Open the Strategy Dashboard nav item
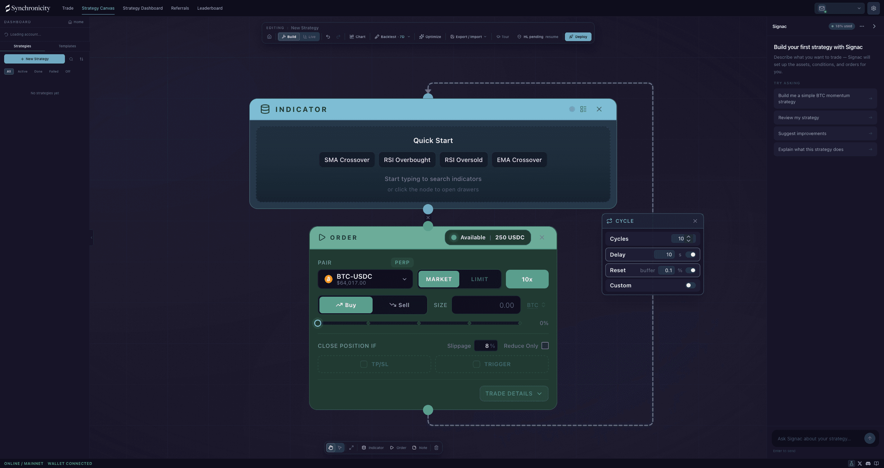This screenshot has height=468, width=884. point(143,8)
